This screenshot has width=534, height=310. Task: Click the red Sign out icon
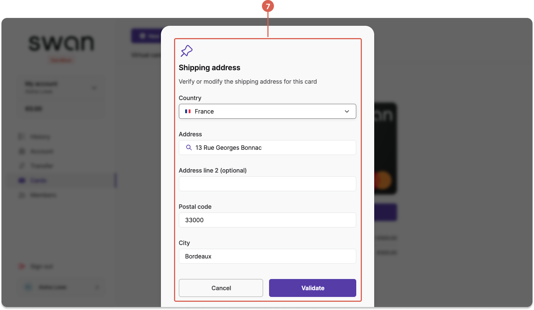[x=22, y=266]
